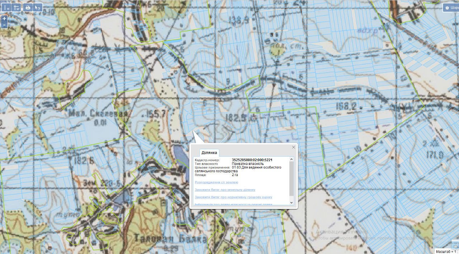This screenshot has height=254, width=459.
Task: Activate the identify object cursor tool
Action: pyautogui.click(x=38, y=8)
